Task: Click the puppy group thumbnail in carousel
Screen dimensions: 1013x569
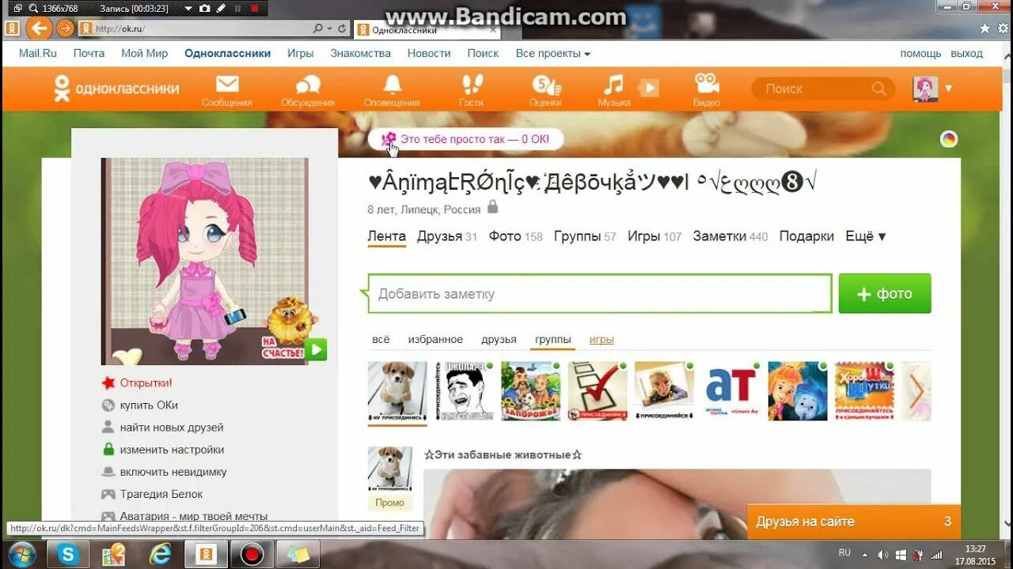Action: [x=397, y=391]
